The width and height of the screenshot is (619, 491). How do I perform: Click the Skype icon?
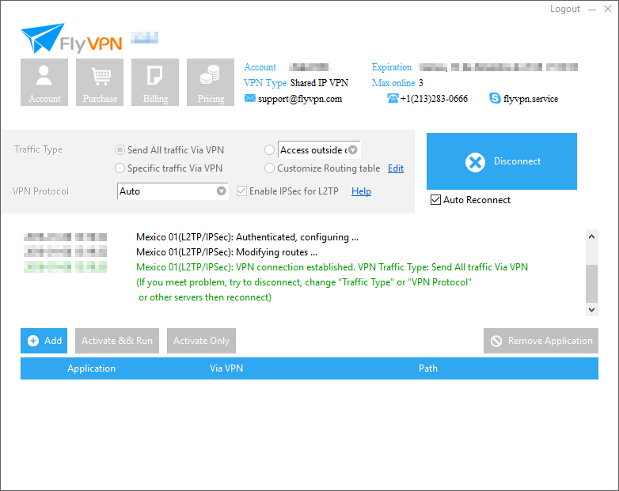coord(494,98)
